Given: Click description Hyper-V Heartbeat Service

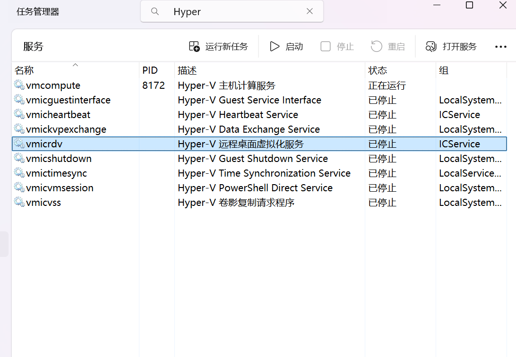Looking at the screenshot, I should (x=238, y=115).
